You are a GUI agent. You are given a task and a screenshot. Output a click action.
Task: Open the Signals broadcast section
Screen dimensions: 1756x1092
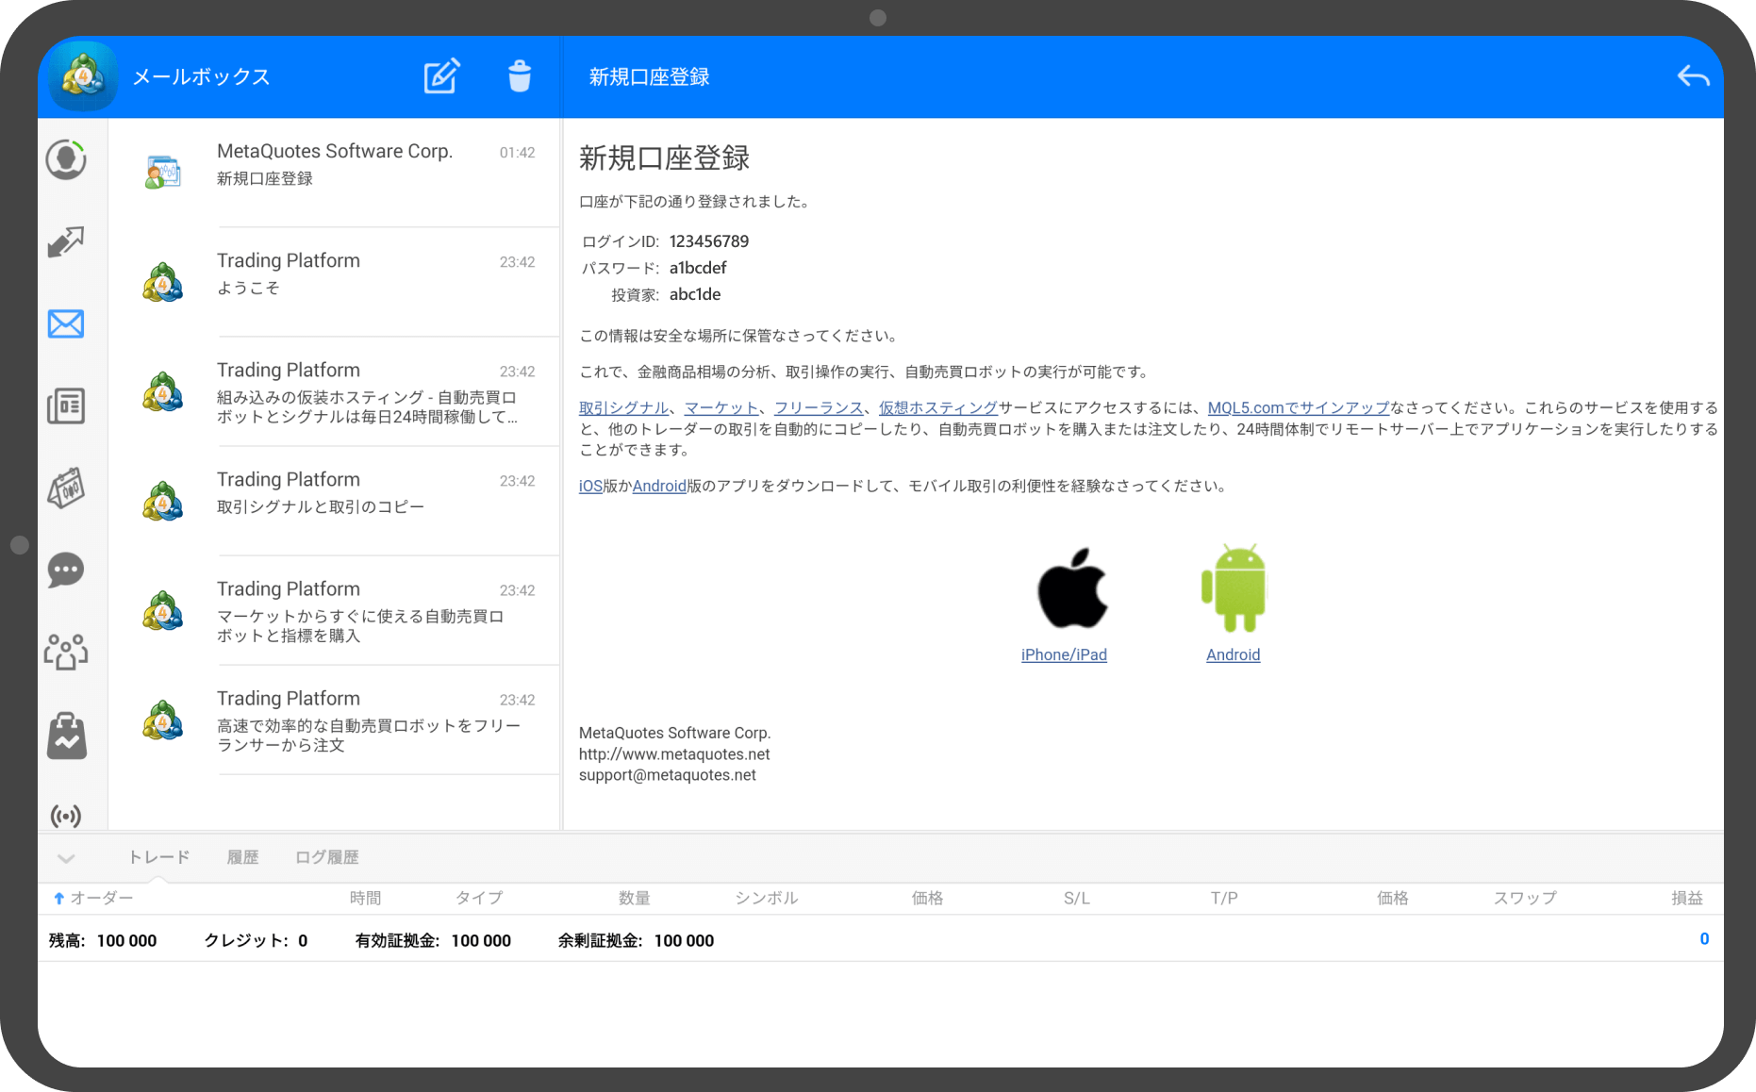click(x=66, y=816)
